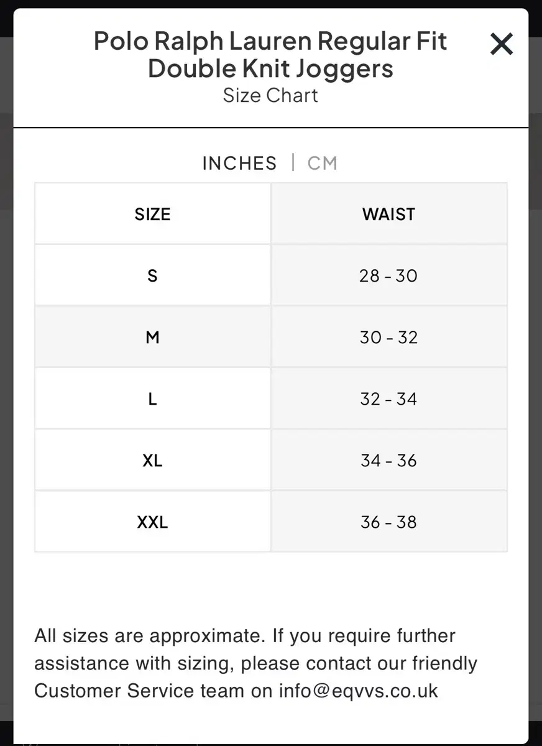This screenshot has width=542, height=746.
Task: Select the XL size cell
Action: pos(152,459)
